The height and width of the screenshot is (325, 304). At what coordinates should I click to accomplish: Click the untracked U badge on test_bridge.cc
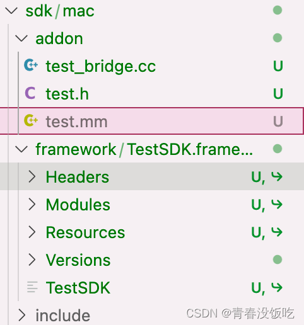(x=278, y=66)
